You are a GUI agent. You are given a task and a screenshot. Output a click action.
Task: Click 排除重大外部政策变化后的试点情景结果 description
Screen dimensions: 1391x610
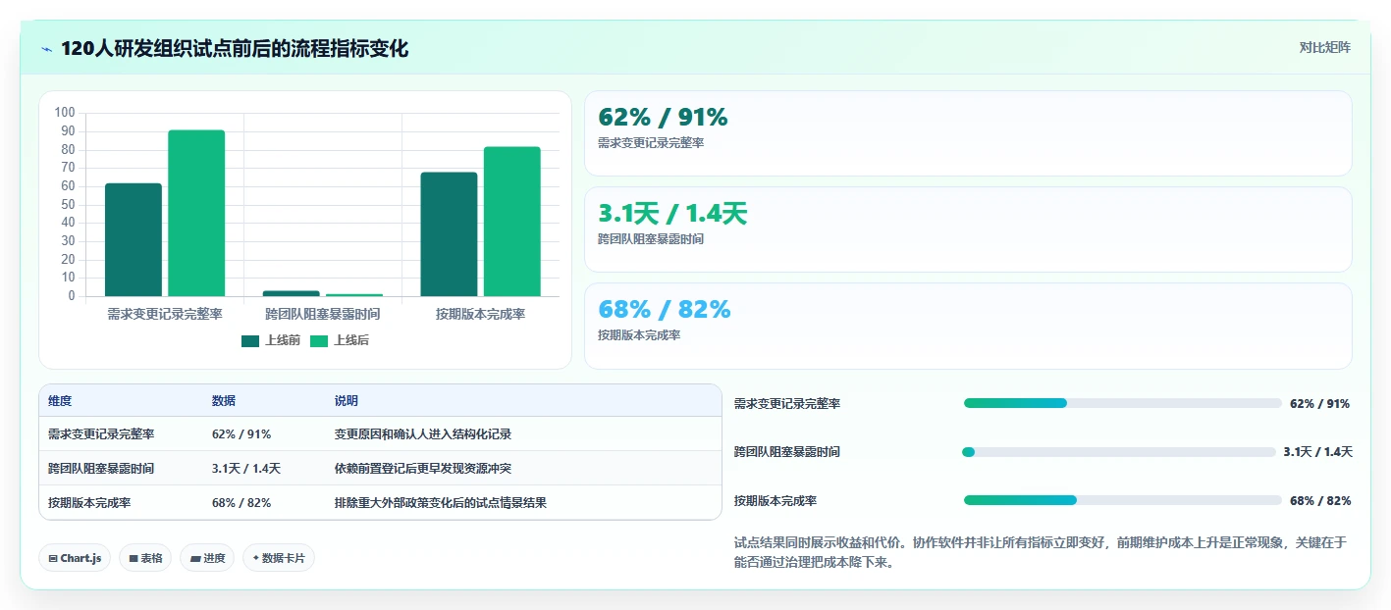(x=441, y=503)
